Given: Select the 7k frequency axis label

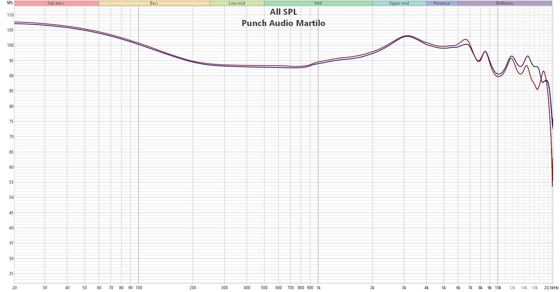Looking at the screenshot, I should point(470,288).
